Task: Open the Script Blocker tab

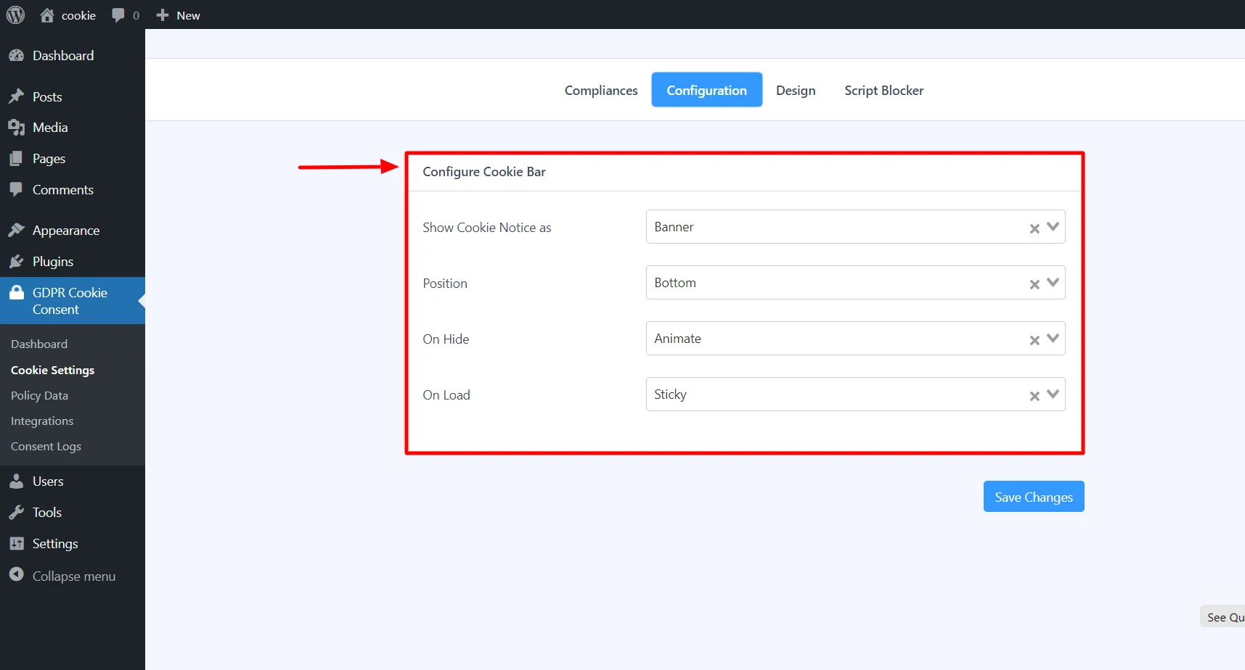Action: (883, 90)
